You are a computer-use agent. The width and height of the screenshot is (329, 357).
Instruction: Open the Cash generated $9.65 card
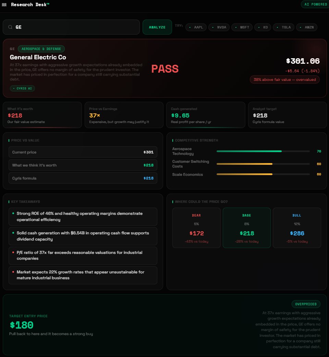[x=206, y=115]
